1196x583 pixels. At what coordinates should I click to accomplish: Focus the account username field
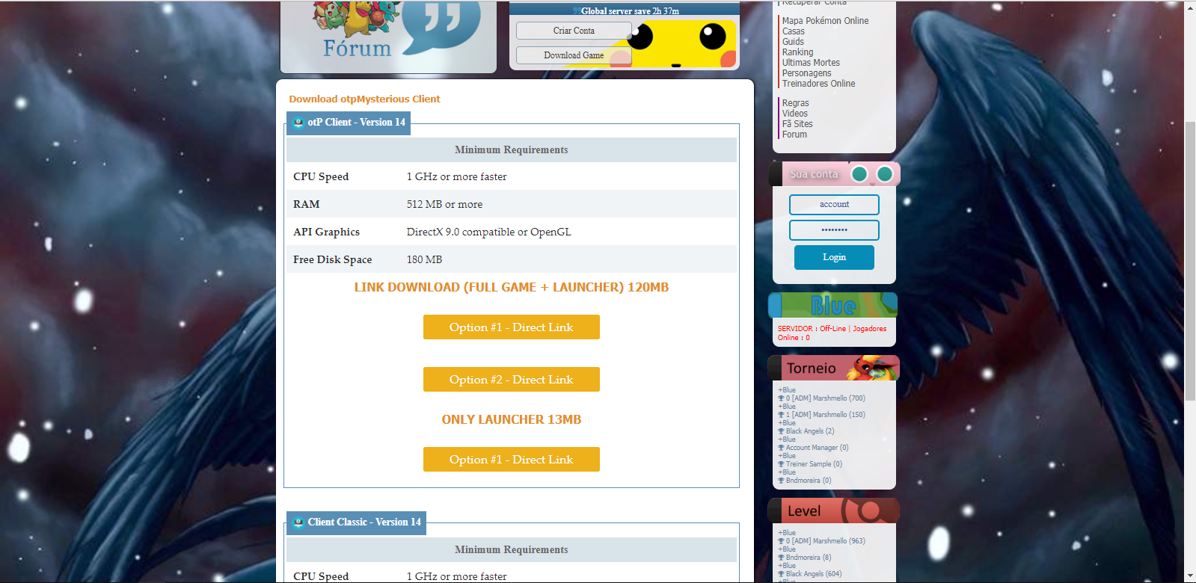coord(834,205)
